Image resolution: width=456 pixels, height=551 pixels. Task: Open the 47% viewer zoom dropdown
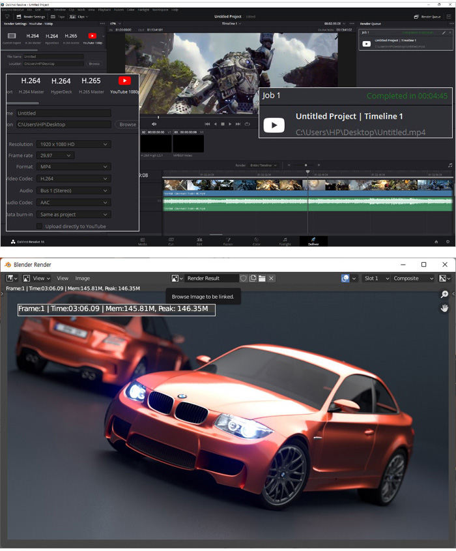[115, 23]
